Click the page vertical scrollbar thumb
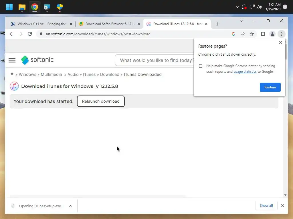The width and height of the screenshot is (293, 219). (x=286, y=51)
